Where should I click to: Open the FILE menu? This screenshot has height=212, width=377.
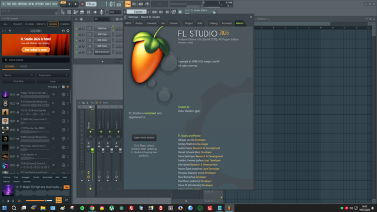coord(4,4)
